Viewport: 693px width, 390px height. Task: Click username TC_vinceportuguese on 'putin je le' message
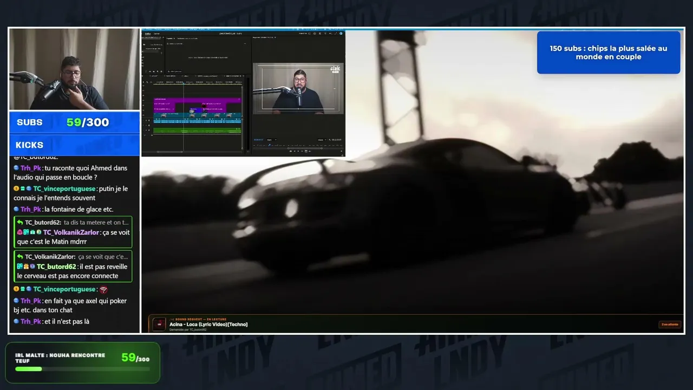point(65,188)
